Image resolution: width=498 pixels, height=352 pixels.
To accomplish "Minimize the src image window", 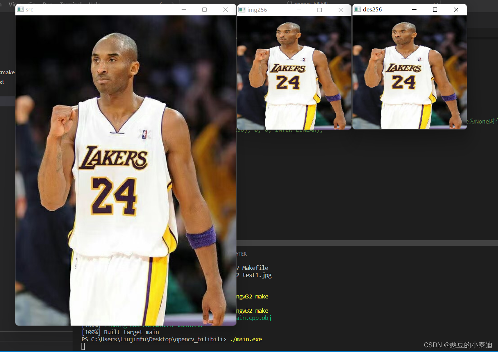I will click(x=184, y=10).
